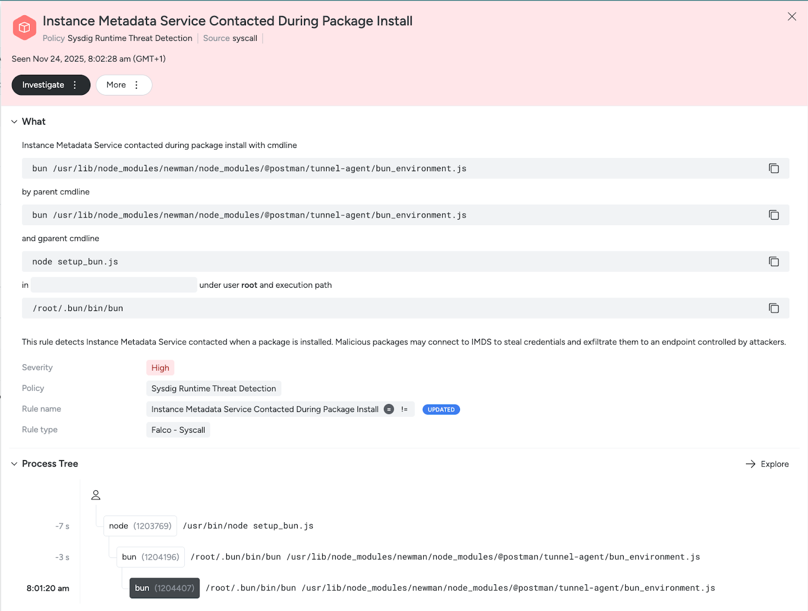Click the redacted container name field

[x=114, y=285]
